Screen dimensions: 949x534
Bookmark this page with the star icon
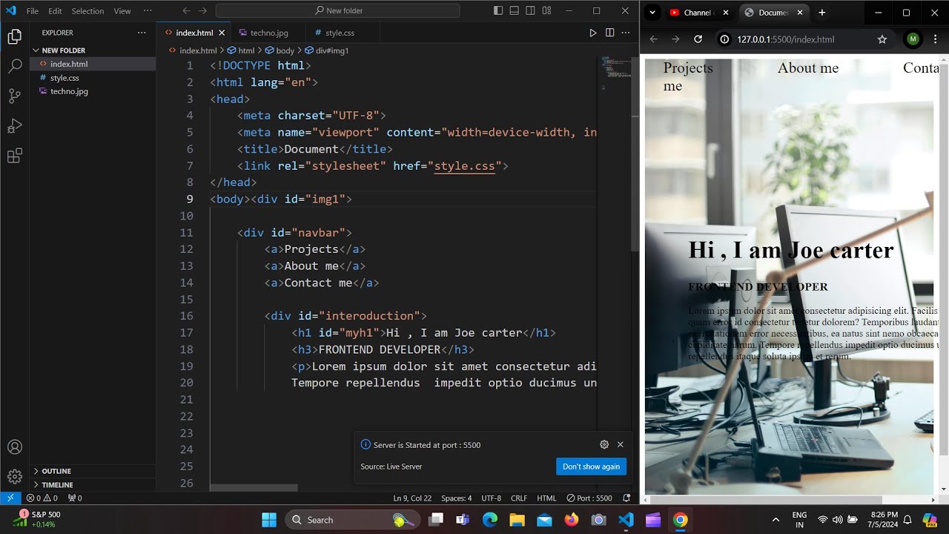click(x=882, y=39)
